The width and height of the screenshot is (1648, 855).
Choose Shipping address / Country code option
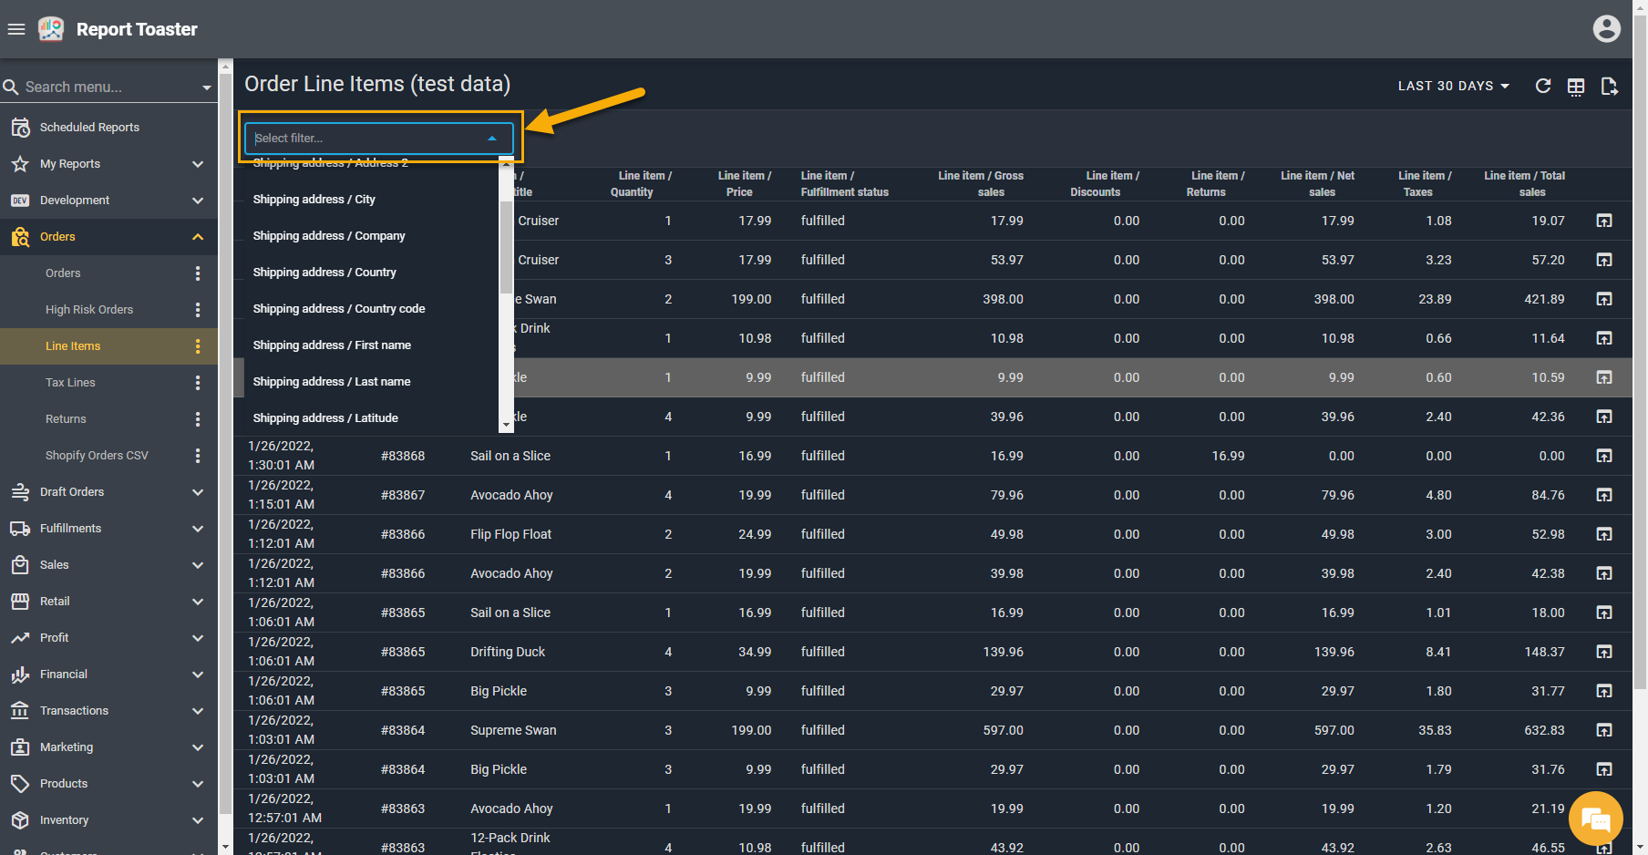click(x=339, y=309)
